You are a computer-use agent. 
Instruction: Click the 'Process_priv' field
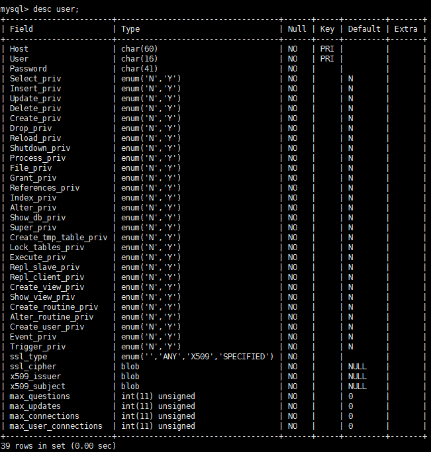tap(38, 158)
